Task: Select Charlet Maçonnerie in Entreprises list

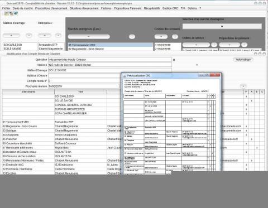Action: point(51,49)
